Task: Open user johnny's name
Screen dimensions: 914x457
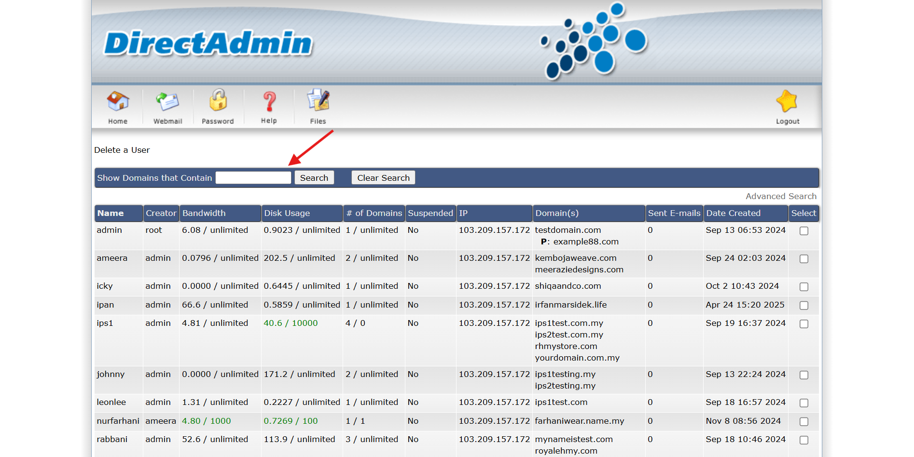Action: tap(111, 374)
